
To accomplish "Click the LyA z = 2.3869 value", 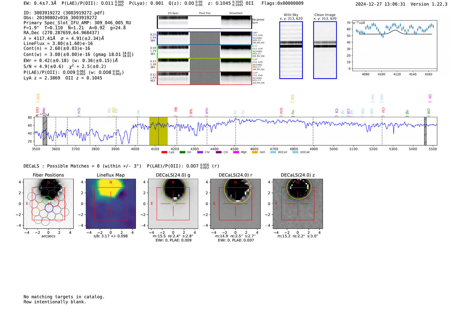I will coord(42,78).
